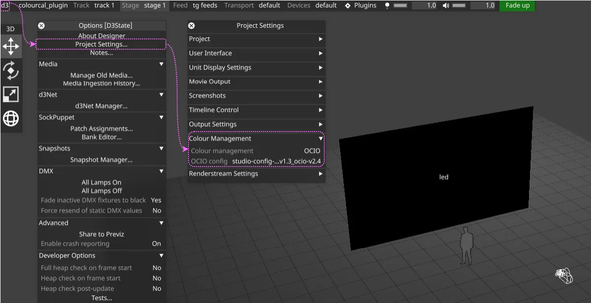Toggle Full heap check on frame start

156,268
